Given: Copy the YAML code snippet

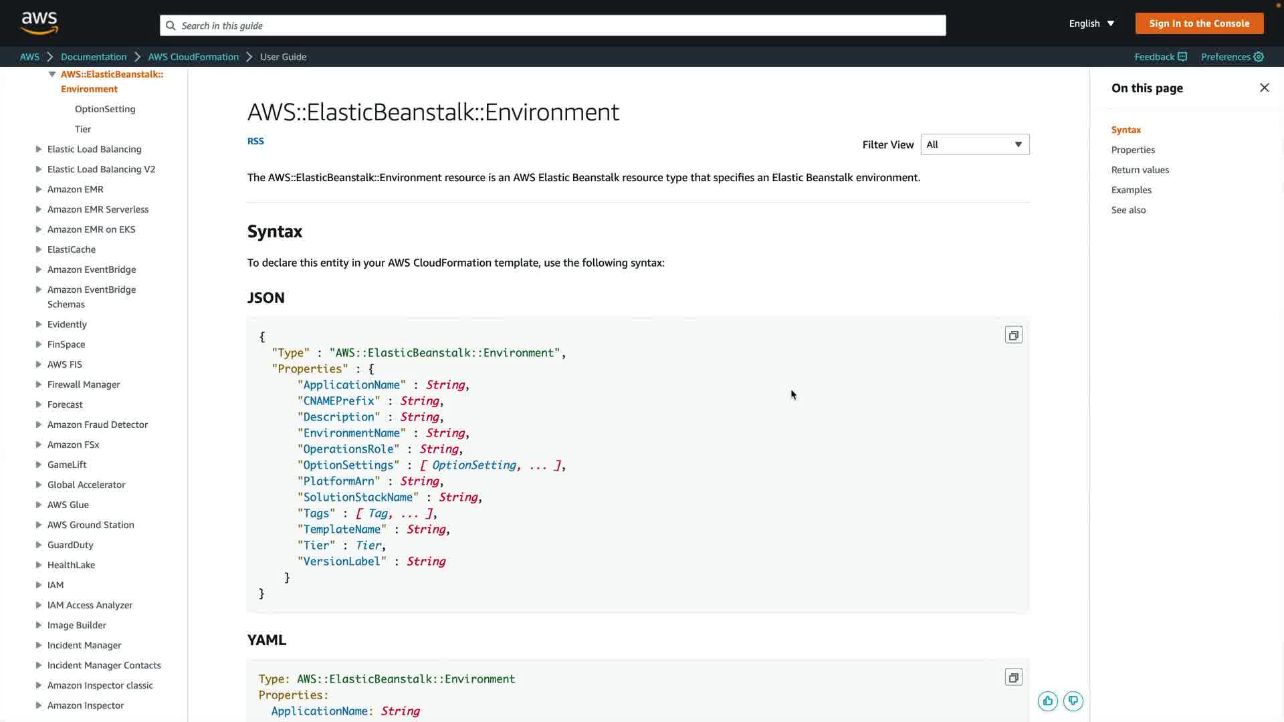Looking at the screenshot, I should [1013, 677].
